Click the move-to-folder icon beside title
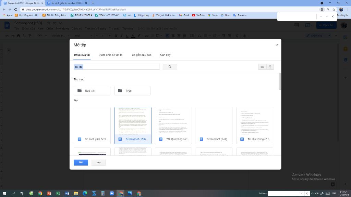The width and height of the screenshot is (351, 197). (55, 23)
